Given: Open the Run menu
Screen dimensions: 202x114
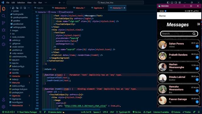Looking at the screenshot, I should tap(40, 3).
